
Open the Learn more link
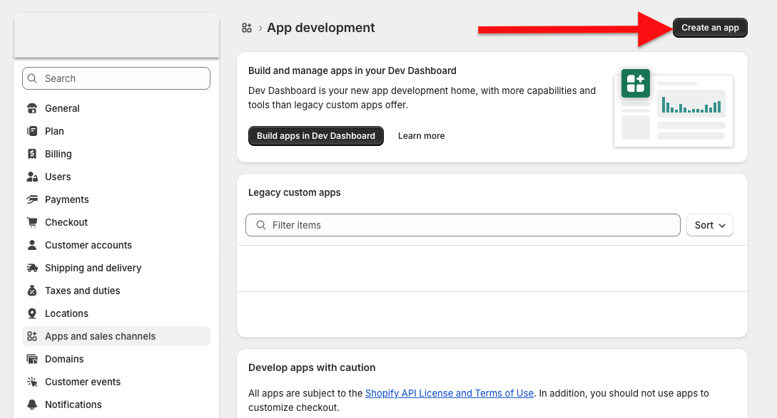(x=421, y=136)
